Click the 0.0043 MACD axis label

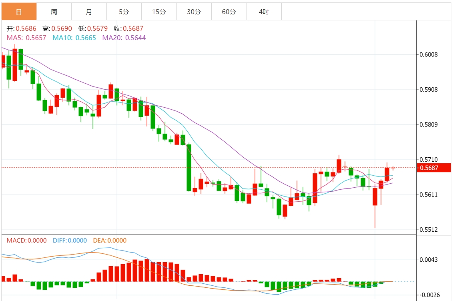(429, 260)
